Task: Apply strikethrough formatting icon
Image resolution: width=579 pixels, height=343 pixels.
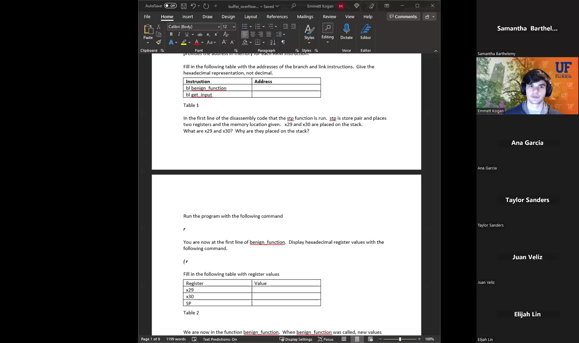Action: [x=200, y=34]
